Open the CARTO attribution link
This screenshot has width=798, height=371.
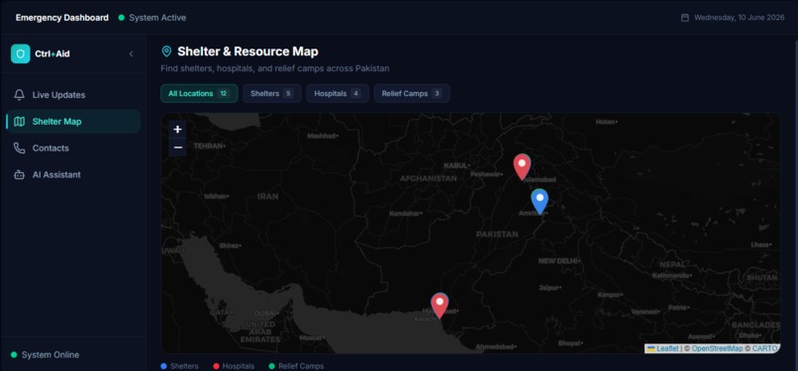(x=765, y=348)
